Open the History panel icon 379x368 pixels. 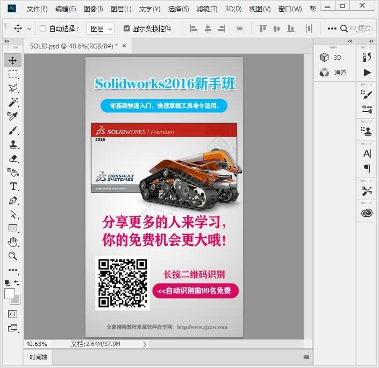(x=367, y=57)
